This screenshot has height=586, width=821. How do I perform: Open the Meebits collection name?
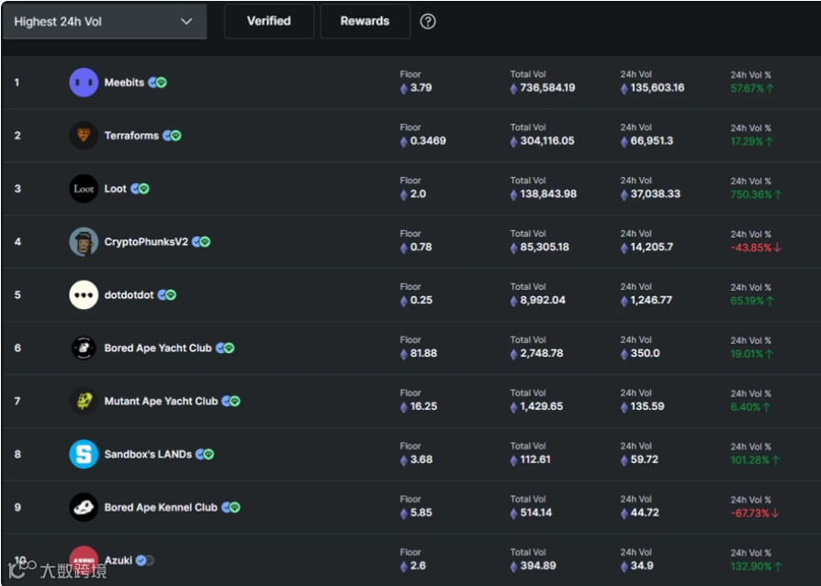pos(124,83)
